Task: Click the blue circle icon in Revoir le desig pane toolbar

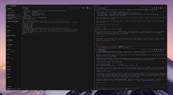Action: click(x=154, y=50)
